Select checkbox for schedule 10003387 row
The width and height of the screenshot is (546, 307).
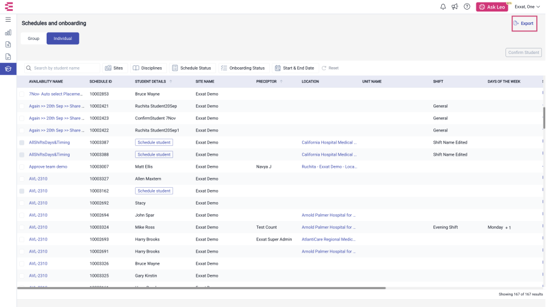(22, 142)
